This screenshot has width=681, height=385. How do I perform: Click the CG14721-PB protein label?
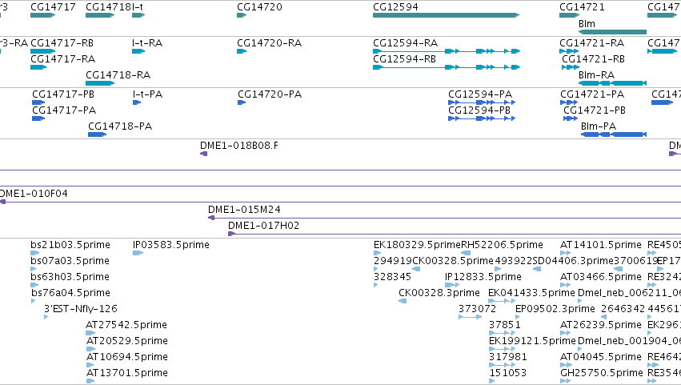click(x=595, y=110)
